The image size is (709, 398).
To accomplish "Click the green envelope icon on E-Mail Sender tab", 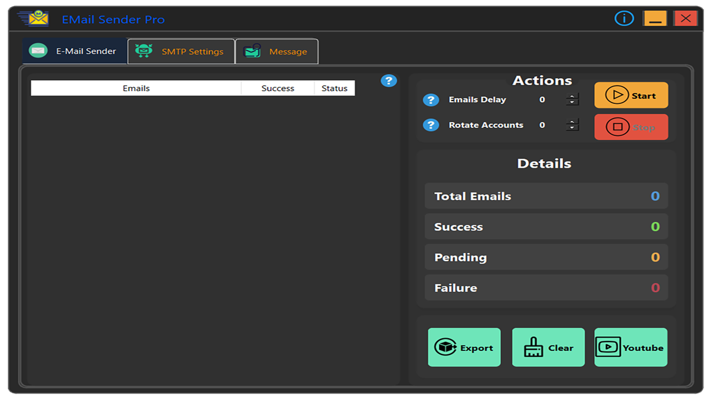I will coord(38,50).
